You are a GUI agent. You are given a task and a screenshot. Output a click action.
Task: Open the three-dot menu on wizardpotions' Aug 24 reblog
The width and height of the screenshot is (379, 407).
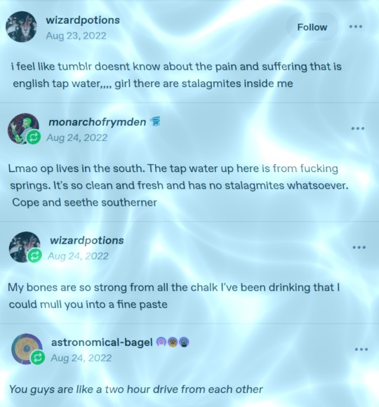[x=359, y=248]
